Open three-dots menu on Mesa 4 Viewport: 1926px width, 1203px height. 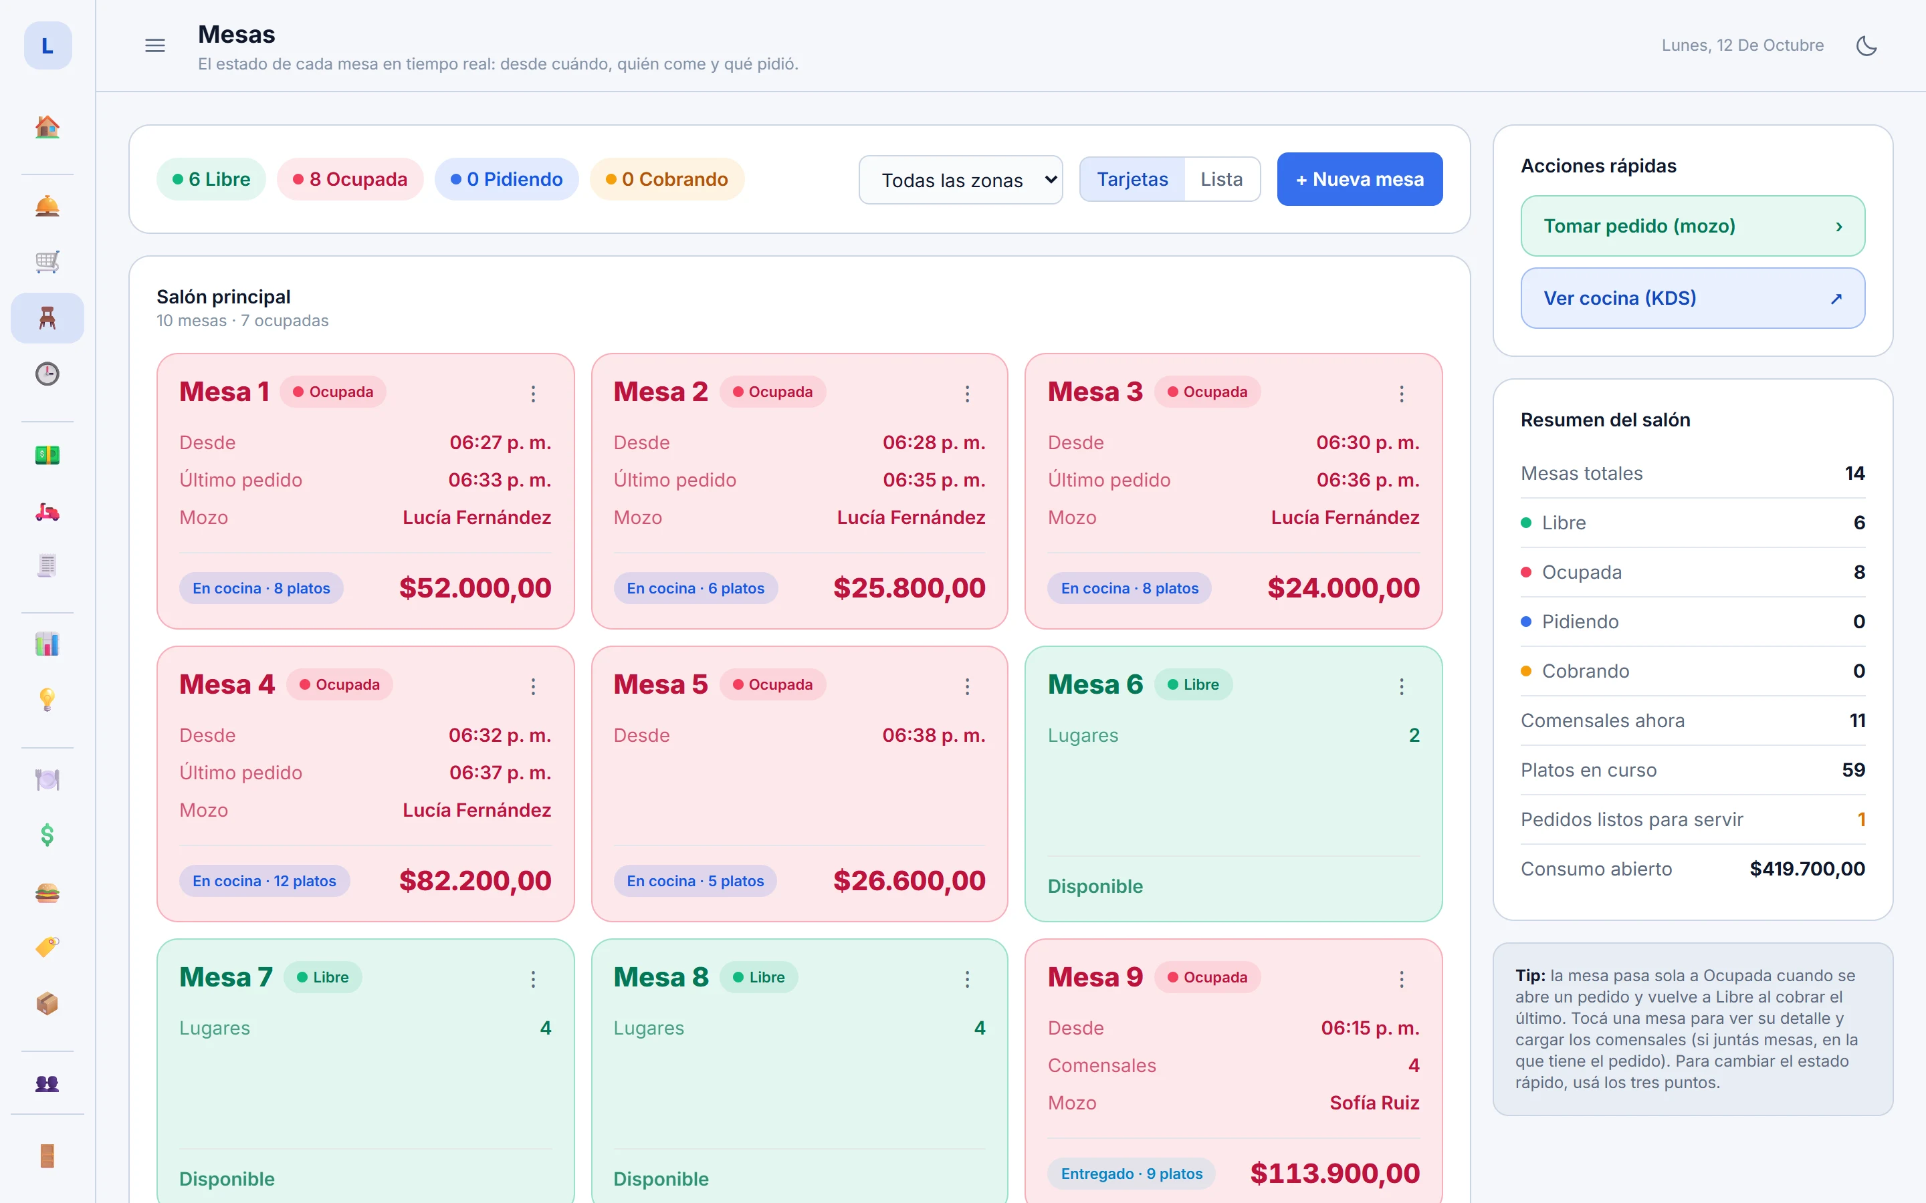coord(533,686)
